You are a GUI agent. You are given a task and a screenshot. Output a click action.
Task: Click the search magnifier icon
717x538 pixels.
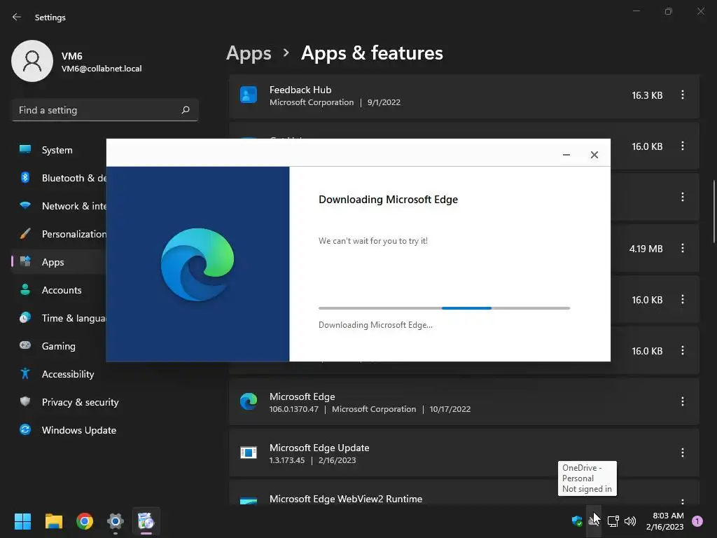(185, 110)
